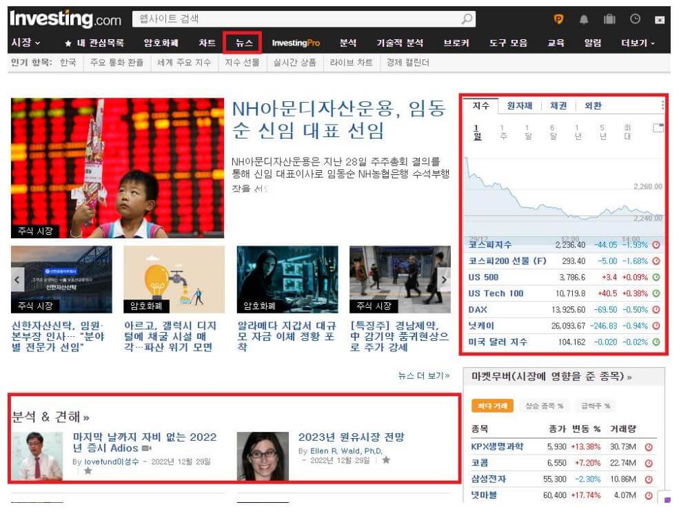The width and height of the screenshot is (681, 518).
Task: Select the 5년 chart range
Action: pos(602,132)
